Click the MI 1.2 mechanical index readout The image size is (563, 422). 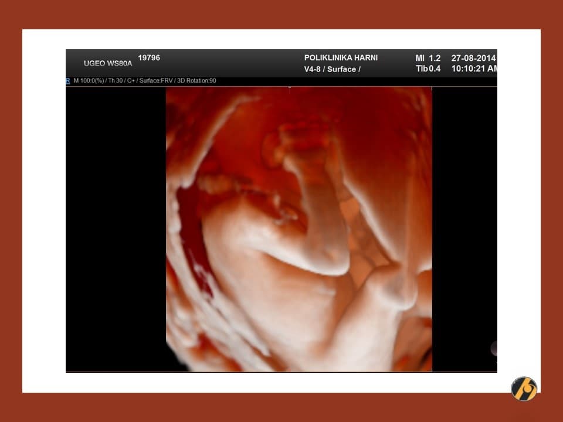(x=428, y=58)
